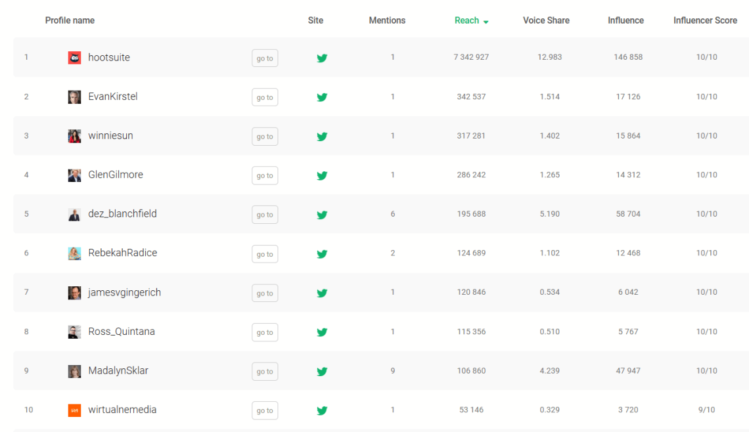Click the Reach sort arrow in header

[x=486, y=22]
